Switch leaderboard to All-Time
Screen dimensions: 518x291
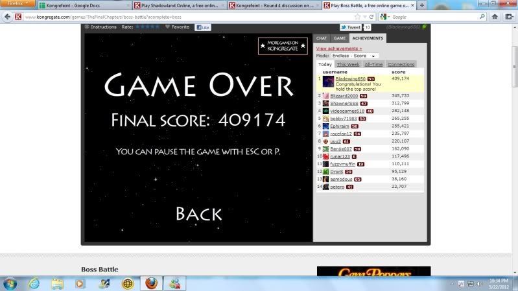pos(373,64)
